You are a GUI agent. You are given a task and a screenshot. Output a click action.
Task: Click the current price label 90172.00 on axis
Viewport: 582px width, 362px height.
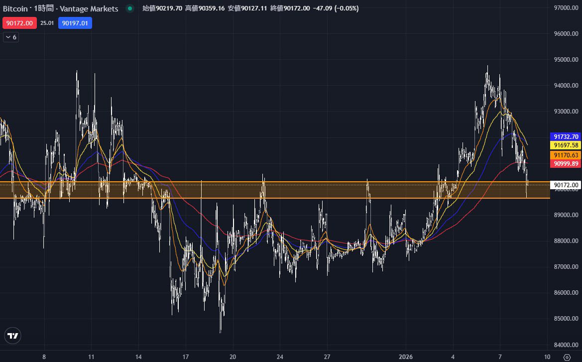[565, 184]
